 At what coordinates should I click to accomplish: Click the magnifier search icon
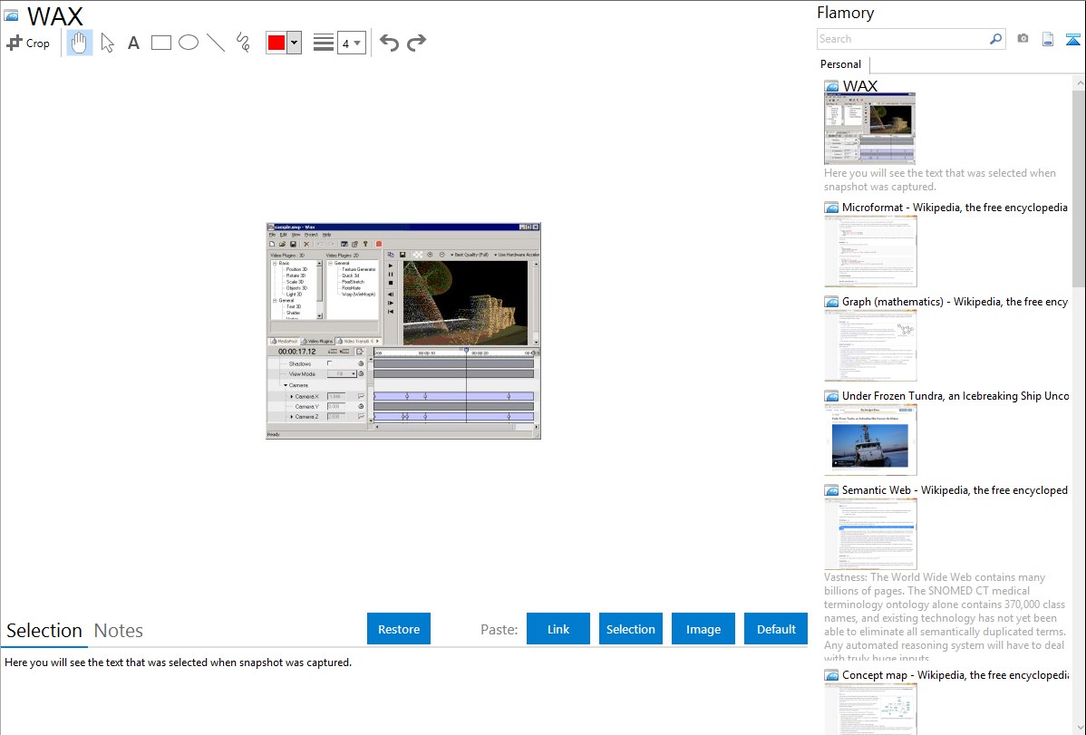tap(995, 39)
